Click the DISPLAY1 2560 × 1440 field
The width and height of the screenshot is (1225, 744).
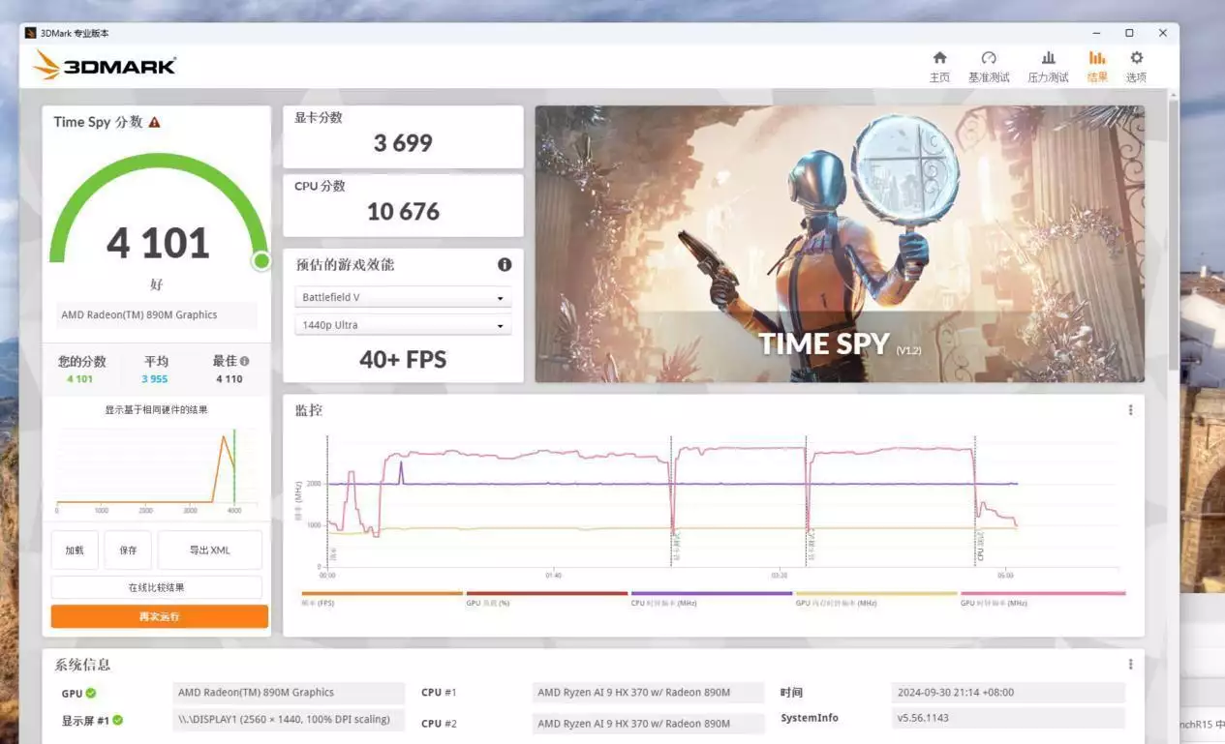point(289,720)
